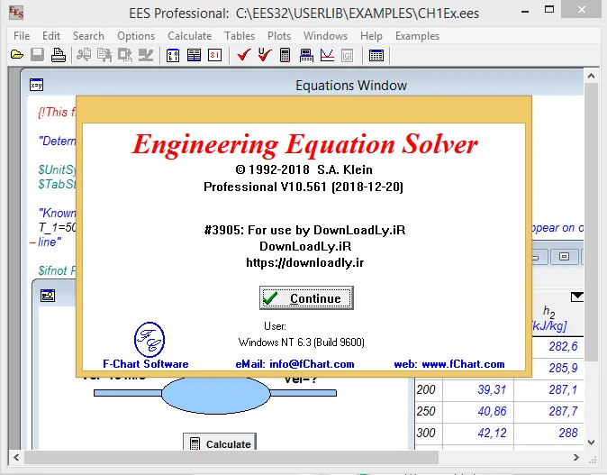This screenshot has height=475, width=607.
Task: Click the horizontal scrollbar right arrow
Action: tap(576, 457)
